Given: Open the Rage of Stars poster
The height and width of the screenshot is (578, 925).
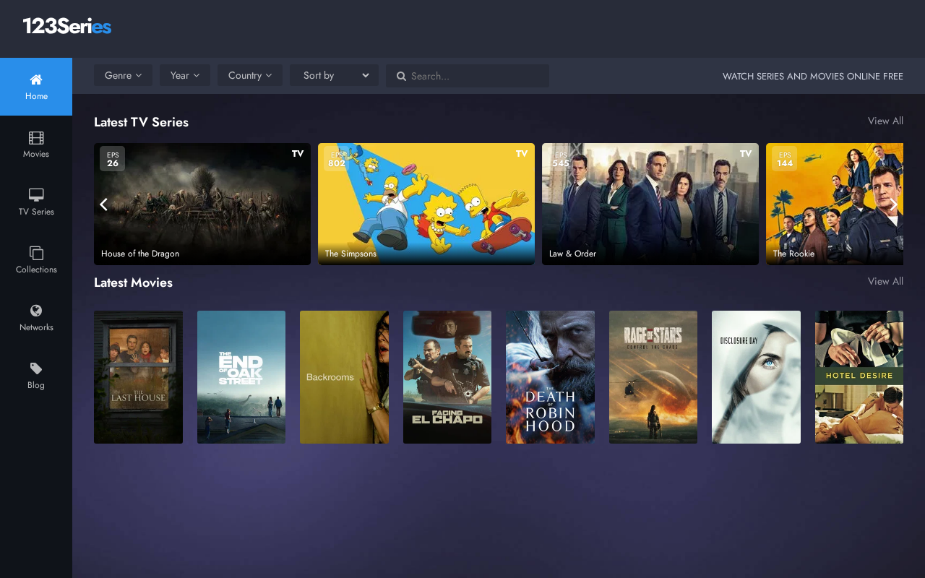Looking at the screenshot, I should coord(653,377).
